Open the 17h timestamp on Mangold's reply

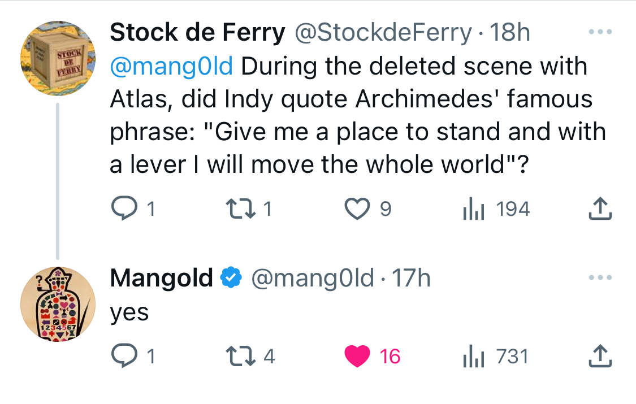[411, 277]
